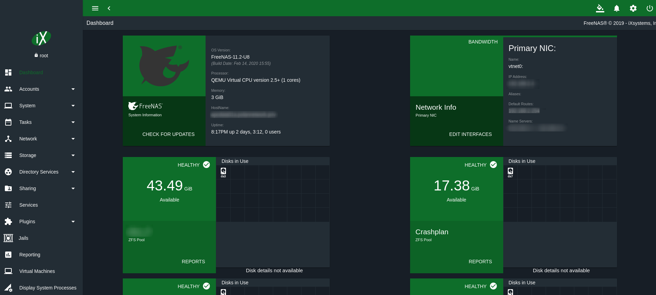Click the healthy checkmark on 43.49 GiB pool
The width and height of the screenshot is (656, 295).
(207, 165)
